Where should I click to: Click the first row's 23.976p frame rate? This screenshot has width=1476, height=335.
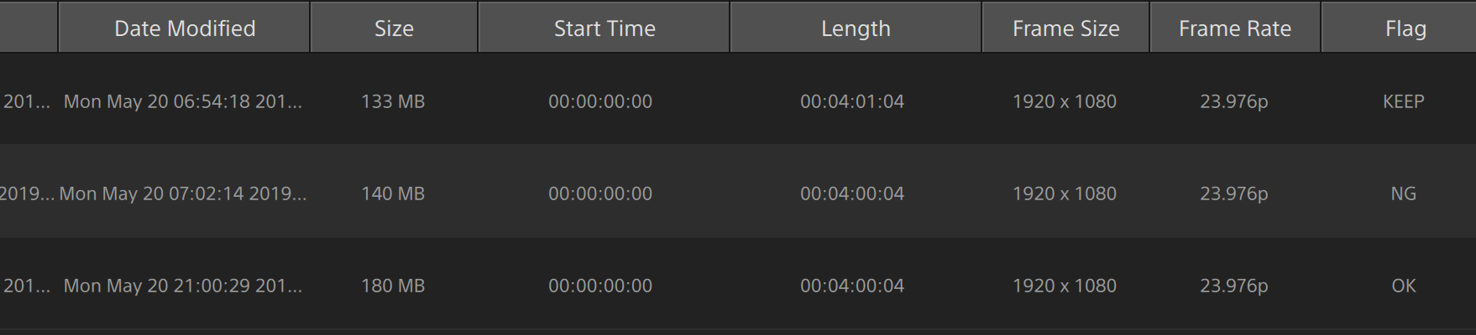(1233, 101)
